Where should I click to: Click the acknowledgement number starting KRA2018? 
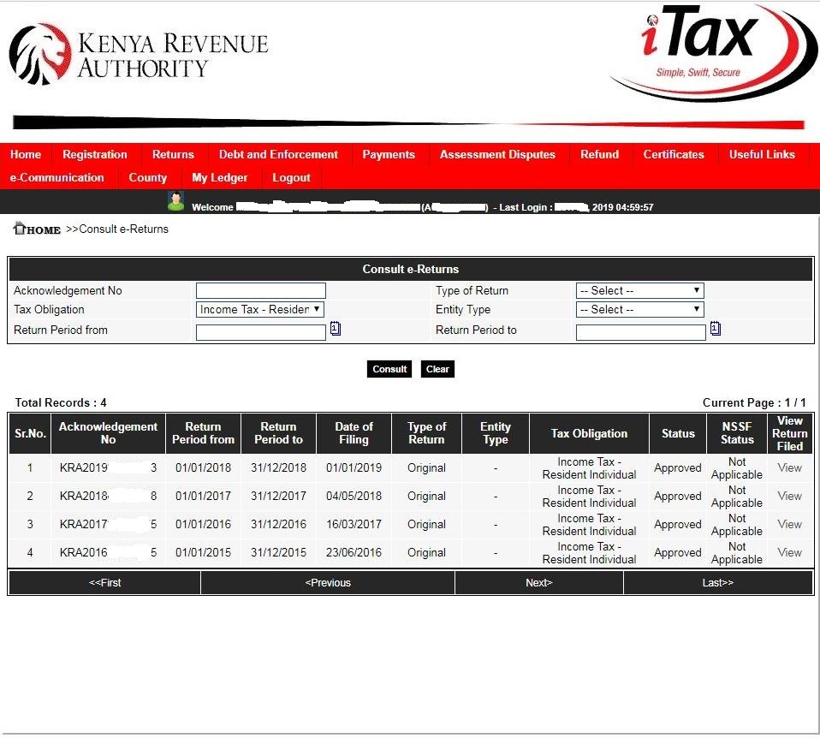pyautogui.click(x=108, y=496)
